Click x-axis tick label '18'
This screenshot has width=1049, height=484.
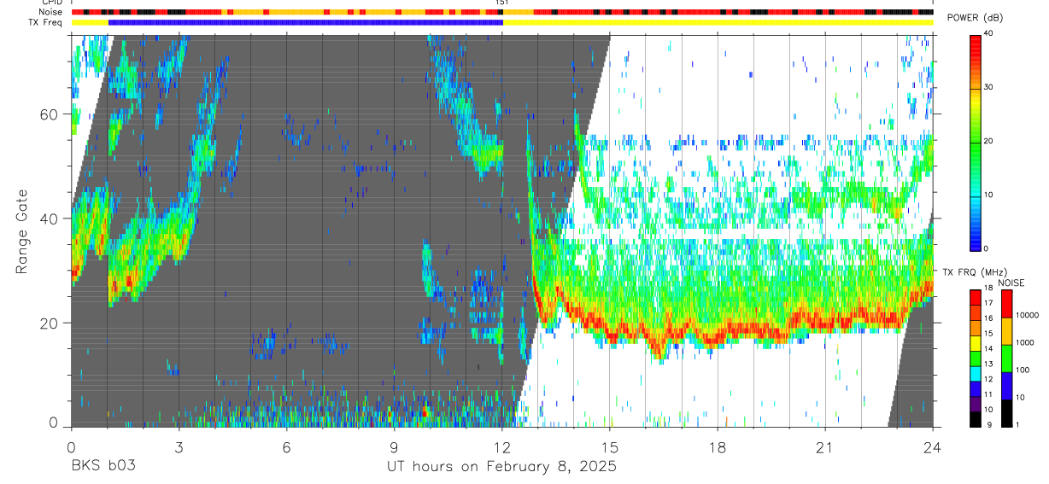pyautogui.click(x=718, y=446)
